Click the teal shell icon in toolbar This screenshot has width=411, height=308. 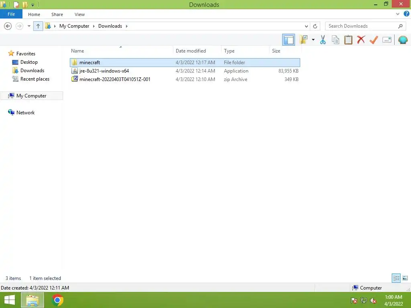pos(403,40)
